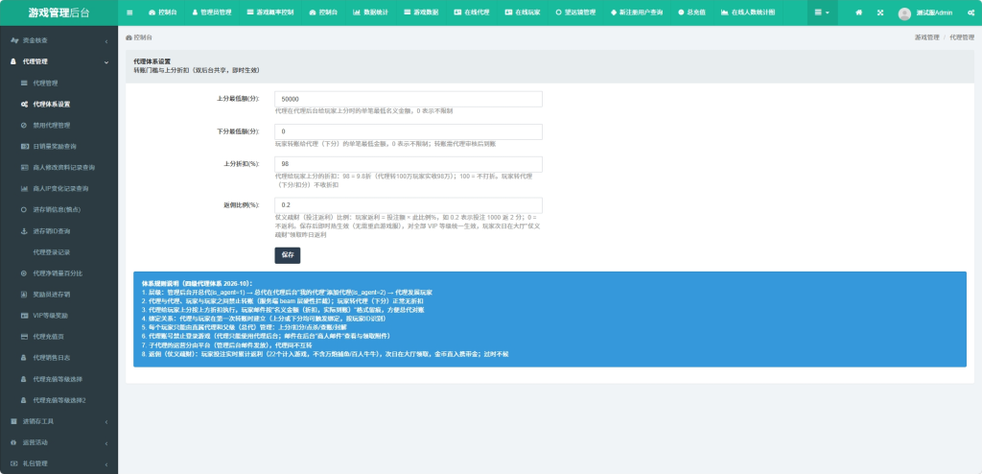Open 总充值 in the top navigation

(x=691, y=12)
